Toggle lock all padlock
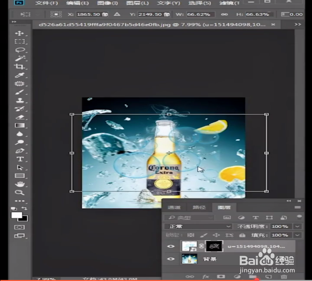 click(x=242, y=235)
